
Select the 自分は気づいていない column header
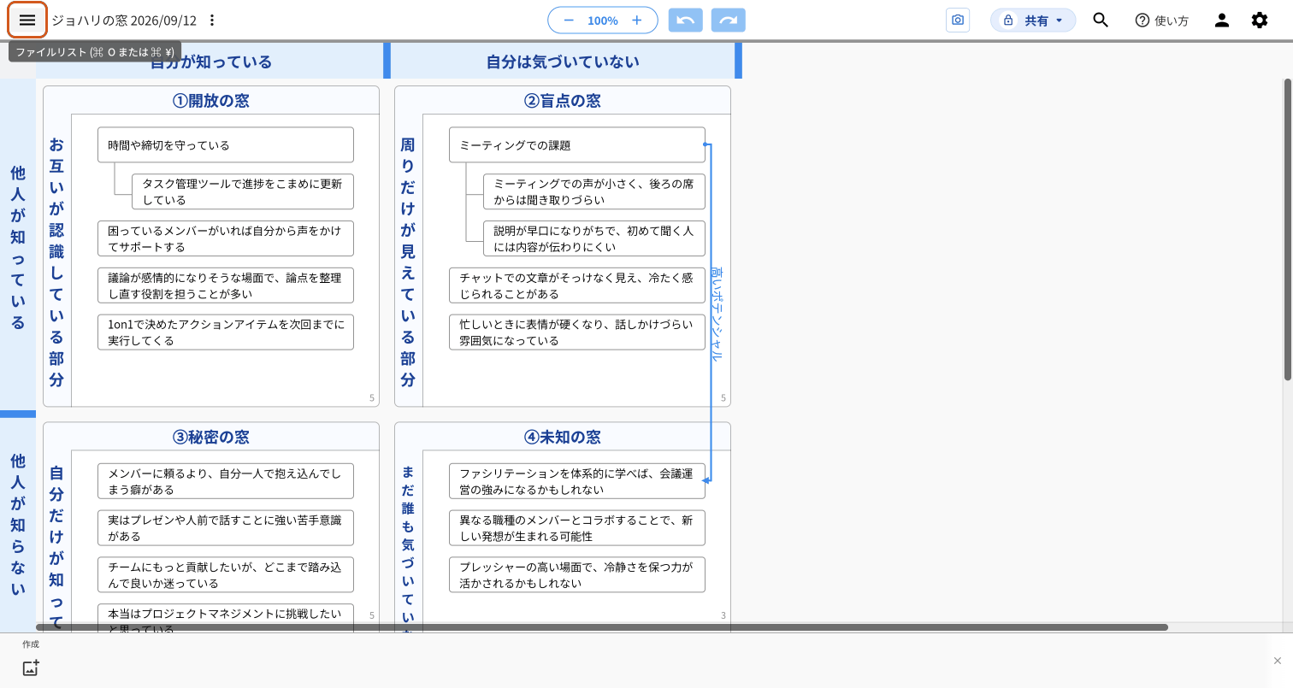pos(563,62)
